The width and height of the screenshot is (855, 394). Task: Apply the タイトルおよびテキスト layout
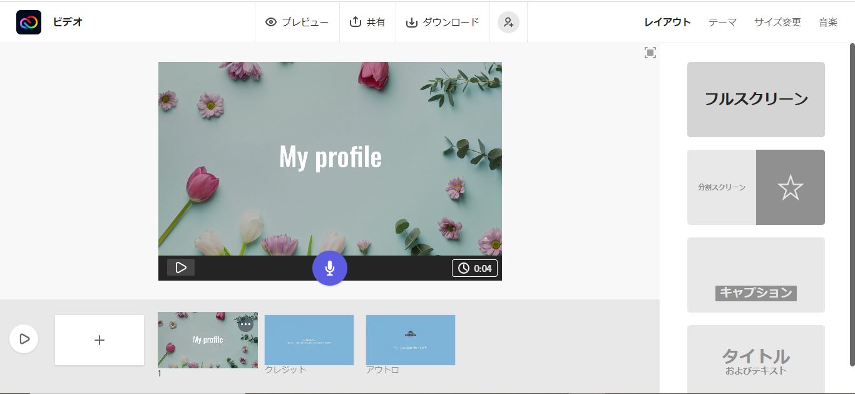[x=755, y=359]
